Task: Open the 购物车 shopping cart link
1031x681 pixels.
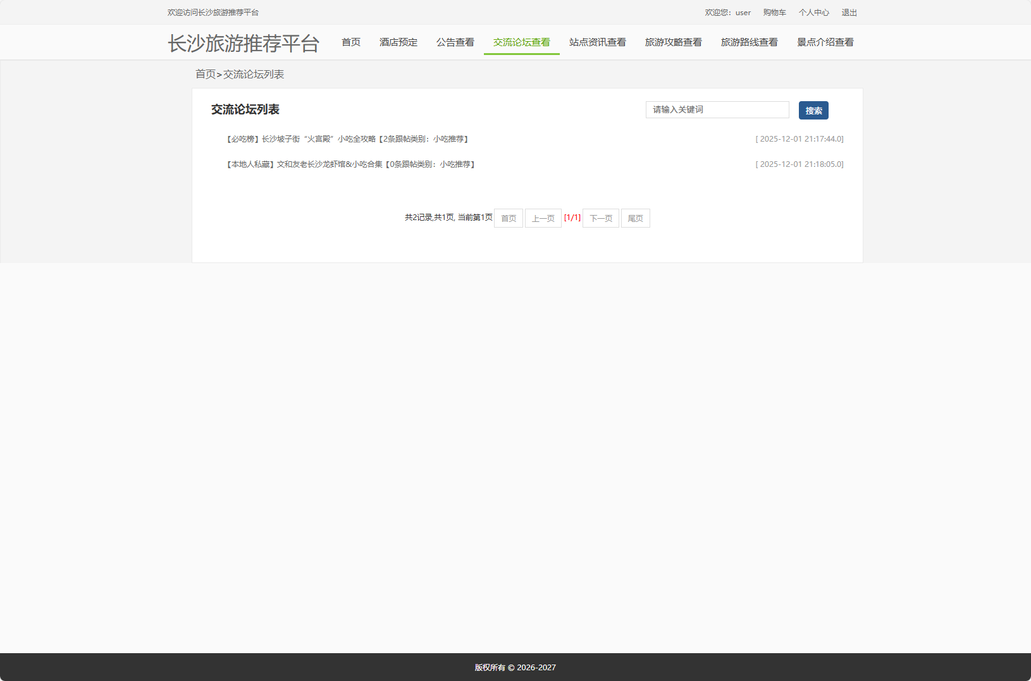Action: [774, 12]
